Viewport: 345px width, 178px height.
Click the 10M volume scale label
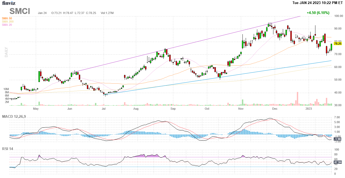coord(6,89)
